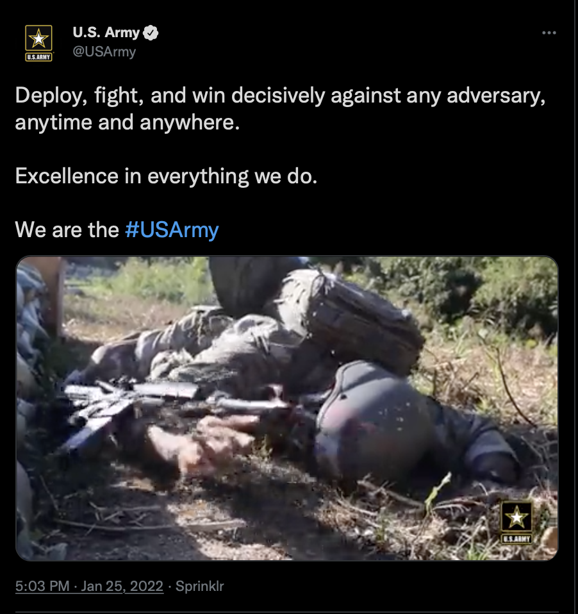The width and height of the screenshot is (578, 614).
Task: Click the 5:03 PM timestamp link
Action: click(x=42, y=586)
